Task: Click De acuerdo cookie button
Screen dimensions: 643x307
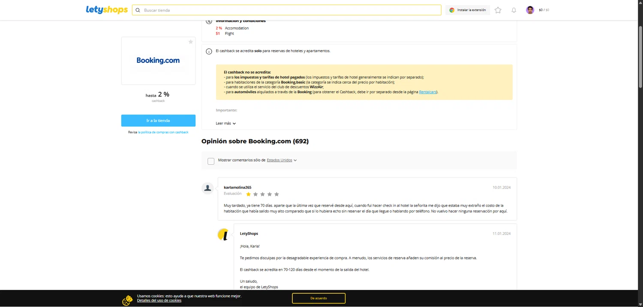Action: [x=318, y=298]
